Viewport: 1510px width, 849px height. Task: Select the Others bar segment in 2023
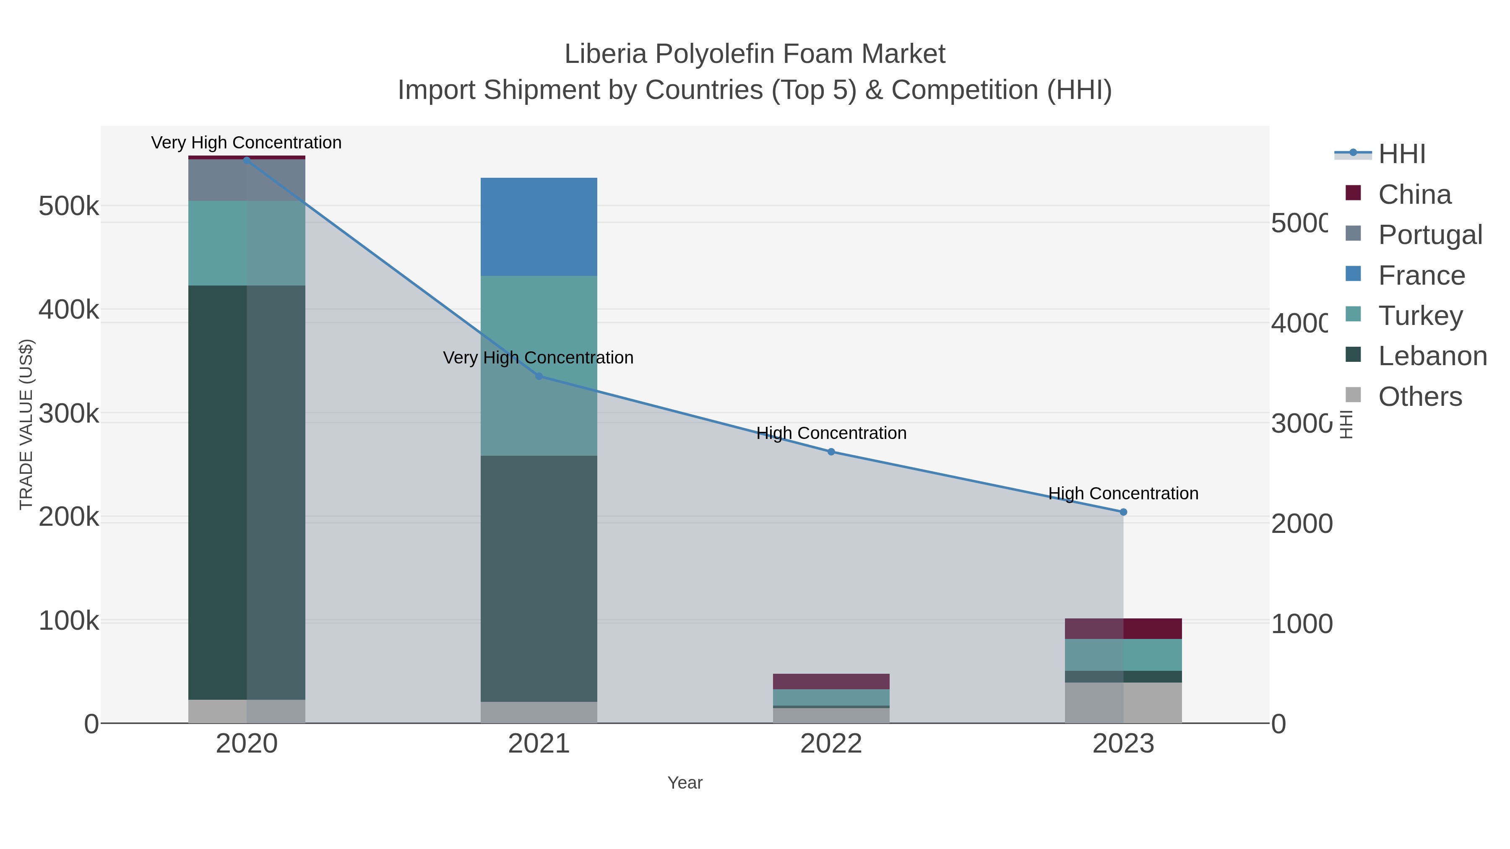(1123, 703)
